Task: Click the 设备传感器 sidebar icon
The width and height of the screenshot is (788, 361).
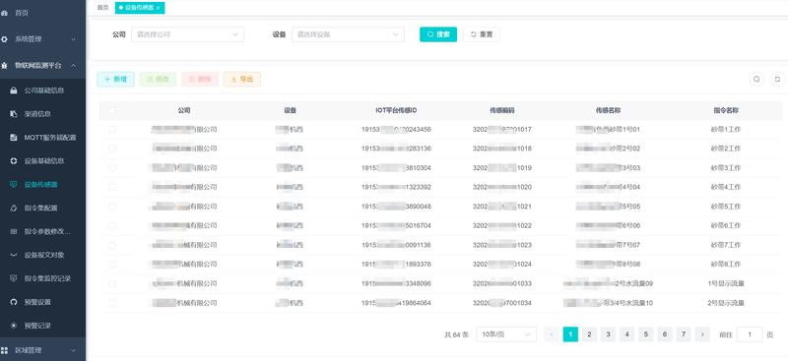Action: tap(14, 185)
